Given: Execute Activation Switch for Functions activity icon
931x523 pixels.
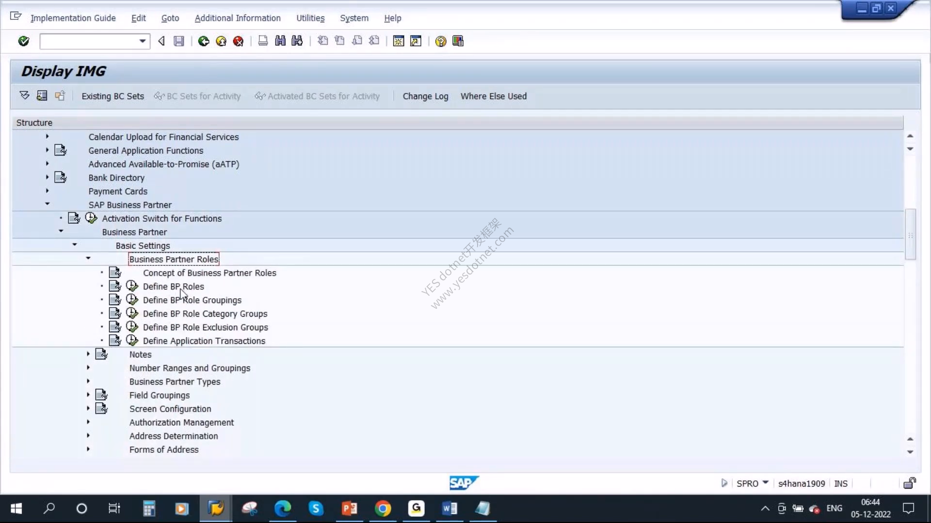Looking at the screenshot, I should [91, 218].
